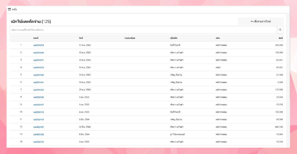This screenshot has width=297, height=154.
Task: Click the archive box icon beside คลัง
Action: (10, 9)
